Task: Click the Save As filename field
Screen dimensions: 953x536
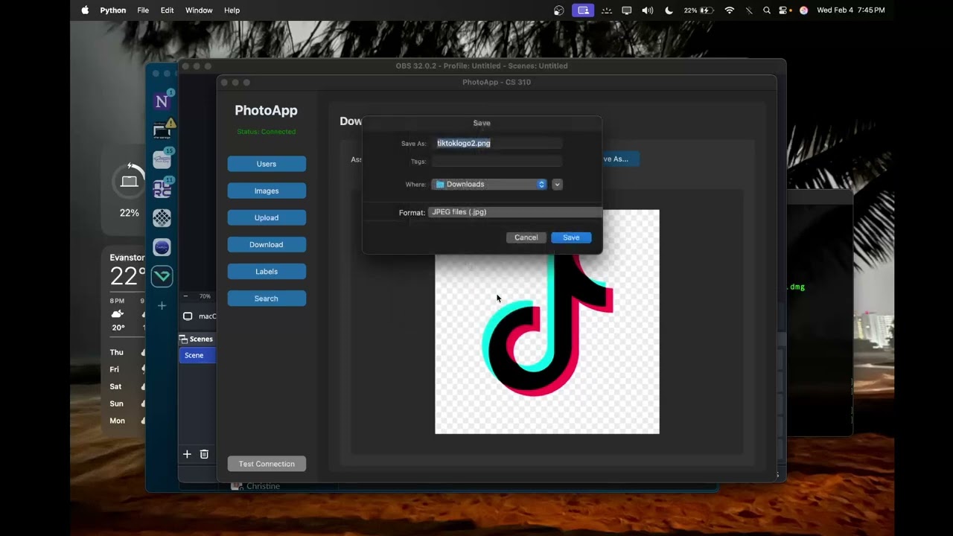Action: [x=498, y=143]
